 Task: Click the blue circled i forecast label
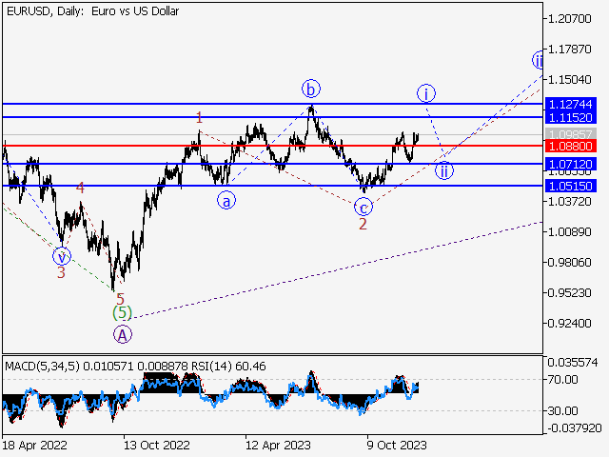click(426, 92)
